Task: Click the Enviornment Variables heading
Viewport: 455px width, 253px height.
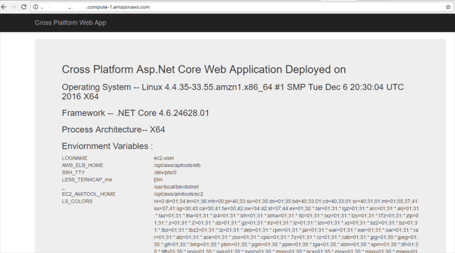Action: pyautogui.click(x=107, y=146)
